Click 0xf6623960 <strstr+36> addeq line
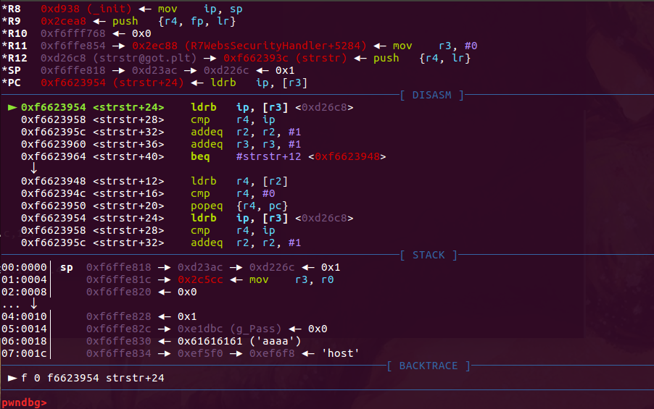The image size is (654, 409). click(161, 144)
